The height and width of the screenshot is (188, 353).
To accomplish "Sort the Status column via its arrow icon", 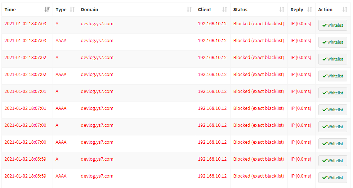I will (282, 10).
